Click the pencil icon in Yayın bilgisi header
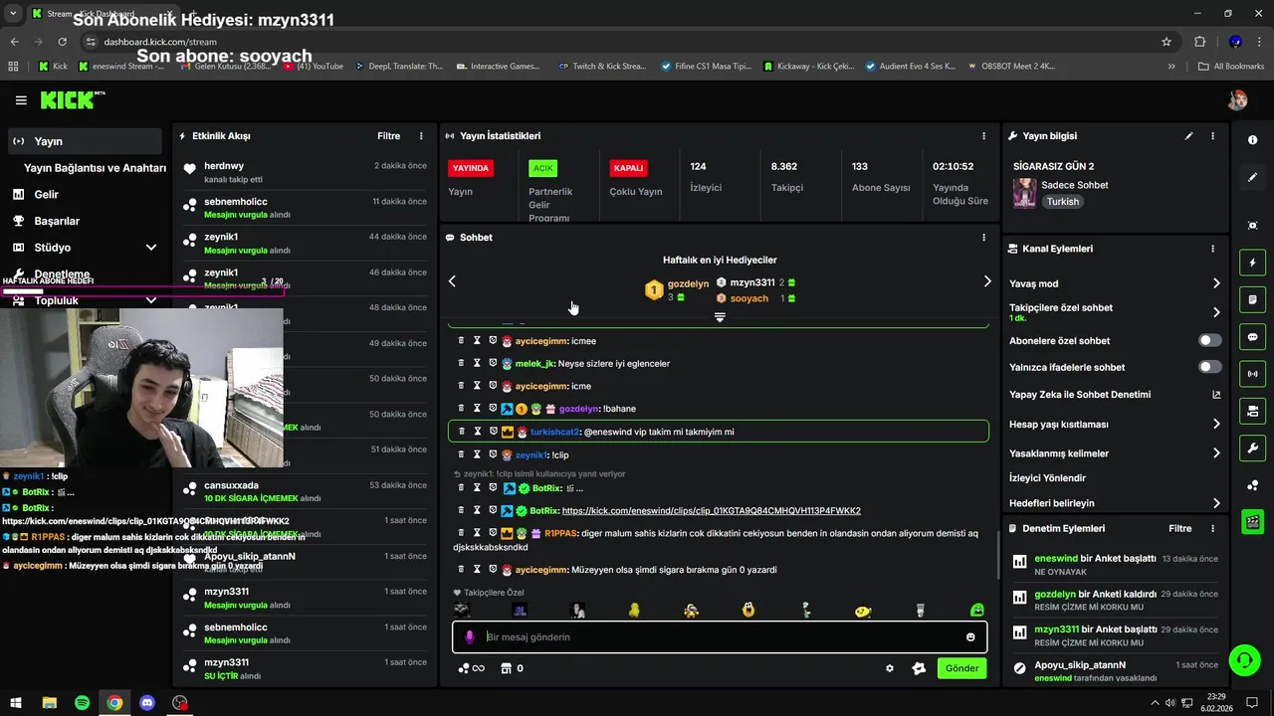This screenshot has height=716, width=1274. 1188,136
